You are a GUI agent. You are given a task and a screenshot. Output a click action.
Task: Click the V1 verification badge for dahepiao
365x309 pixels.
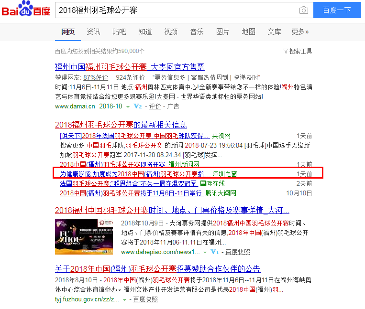click(215, 252)
